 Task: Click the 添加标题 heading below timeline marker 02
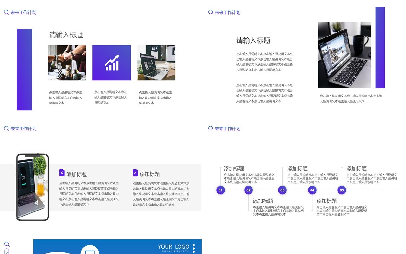pos(263,201)
